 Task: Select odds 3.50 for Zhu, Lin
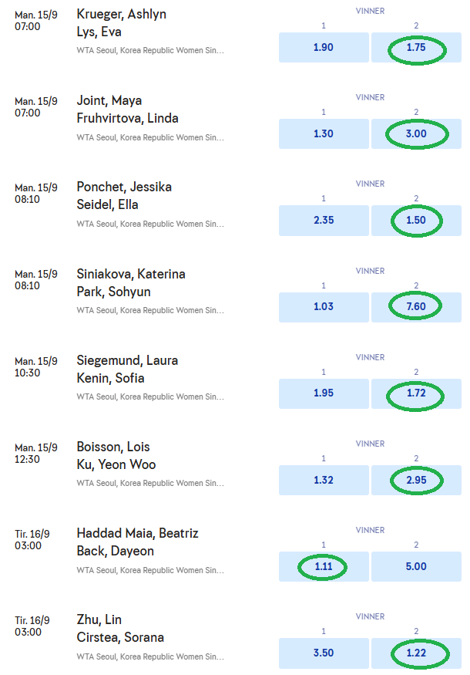click(x=323, y=653)
